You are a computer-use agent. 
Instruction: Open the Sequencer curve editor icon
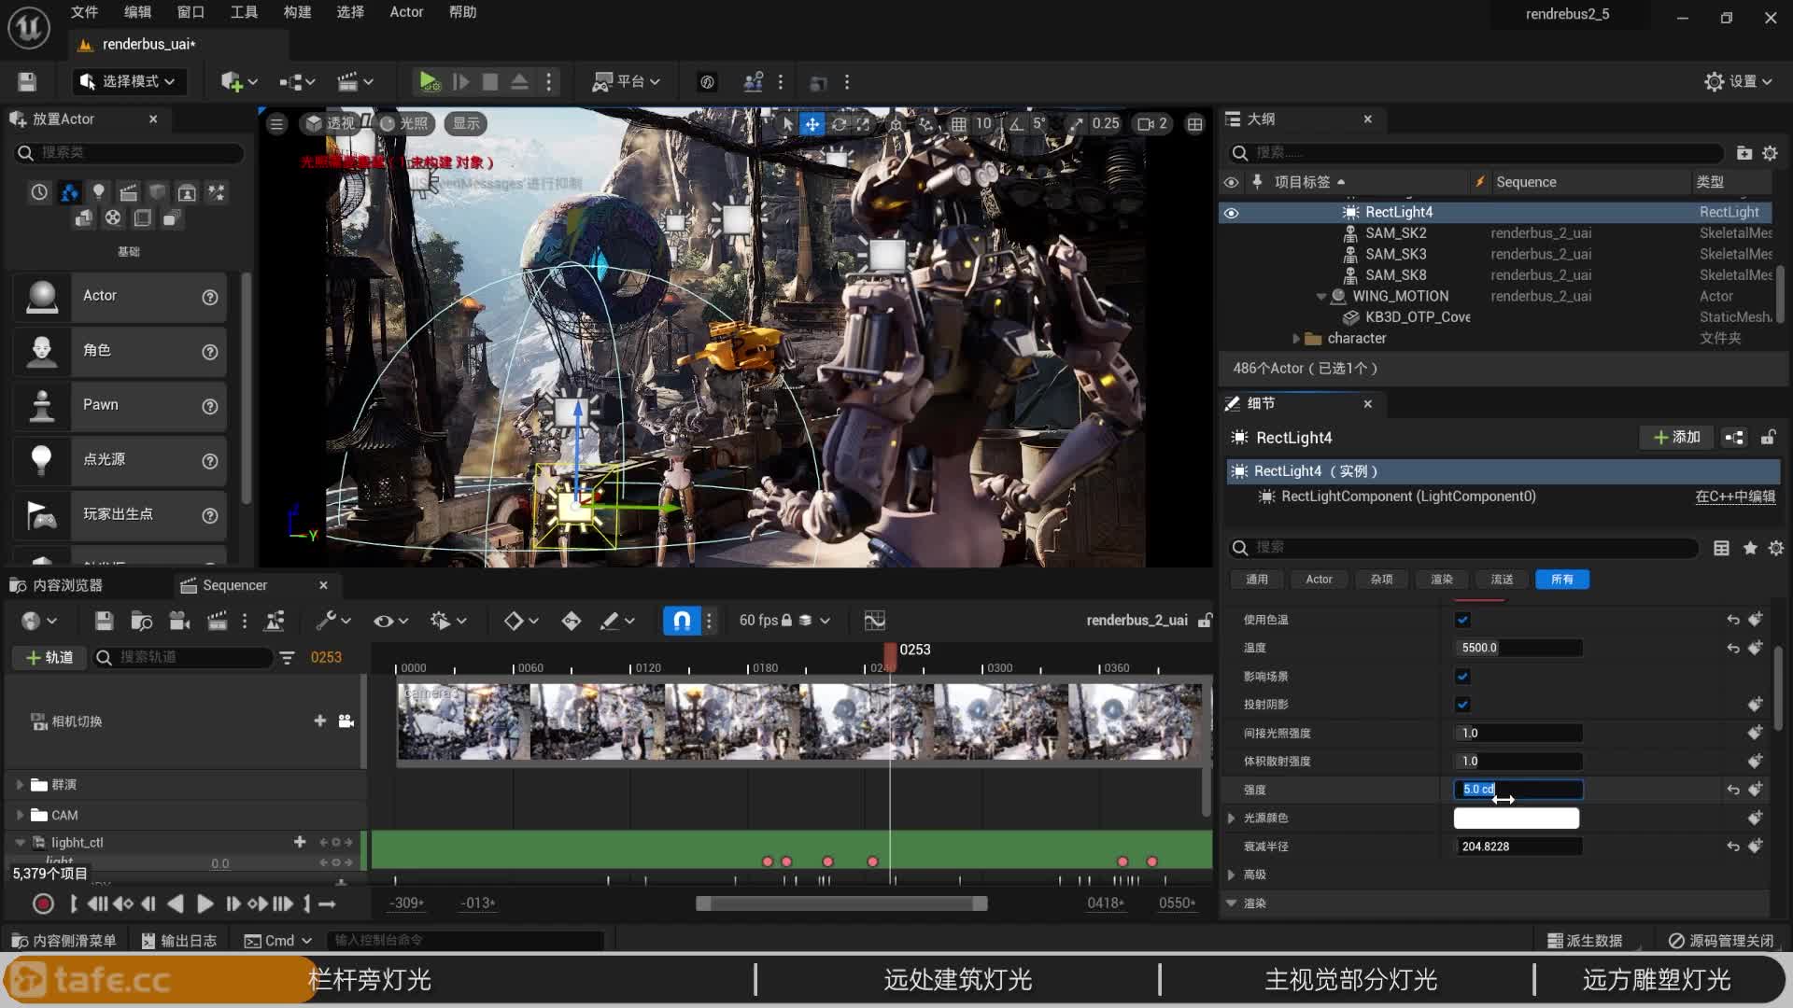pos(875,621)
